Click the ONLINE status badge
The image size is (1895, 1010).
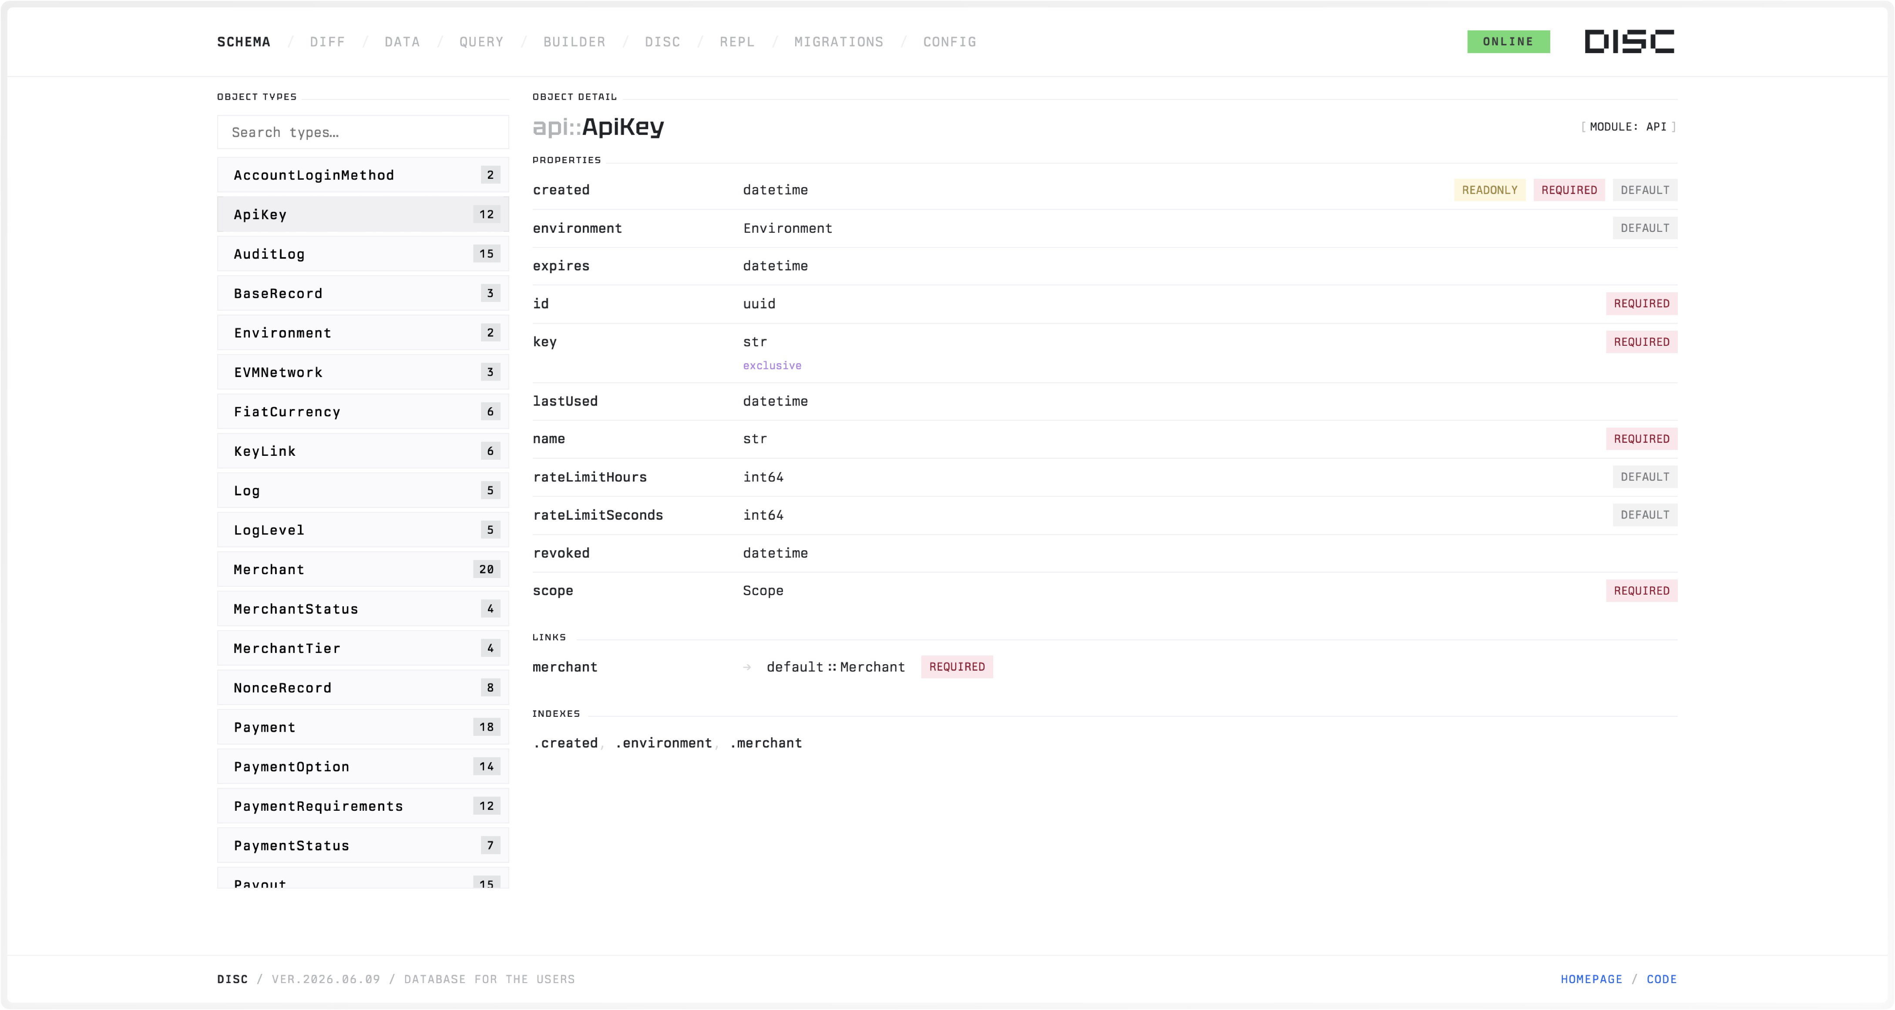(1508, 42)
